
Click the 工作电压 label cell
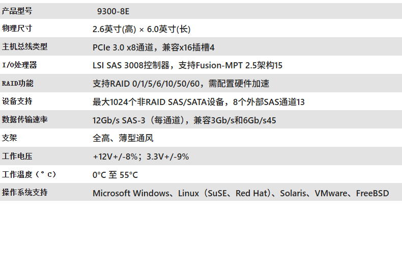tap(17, 156)
